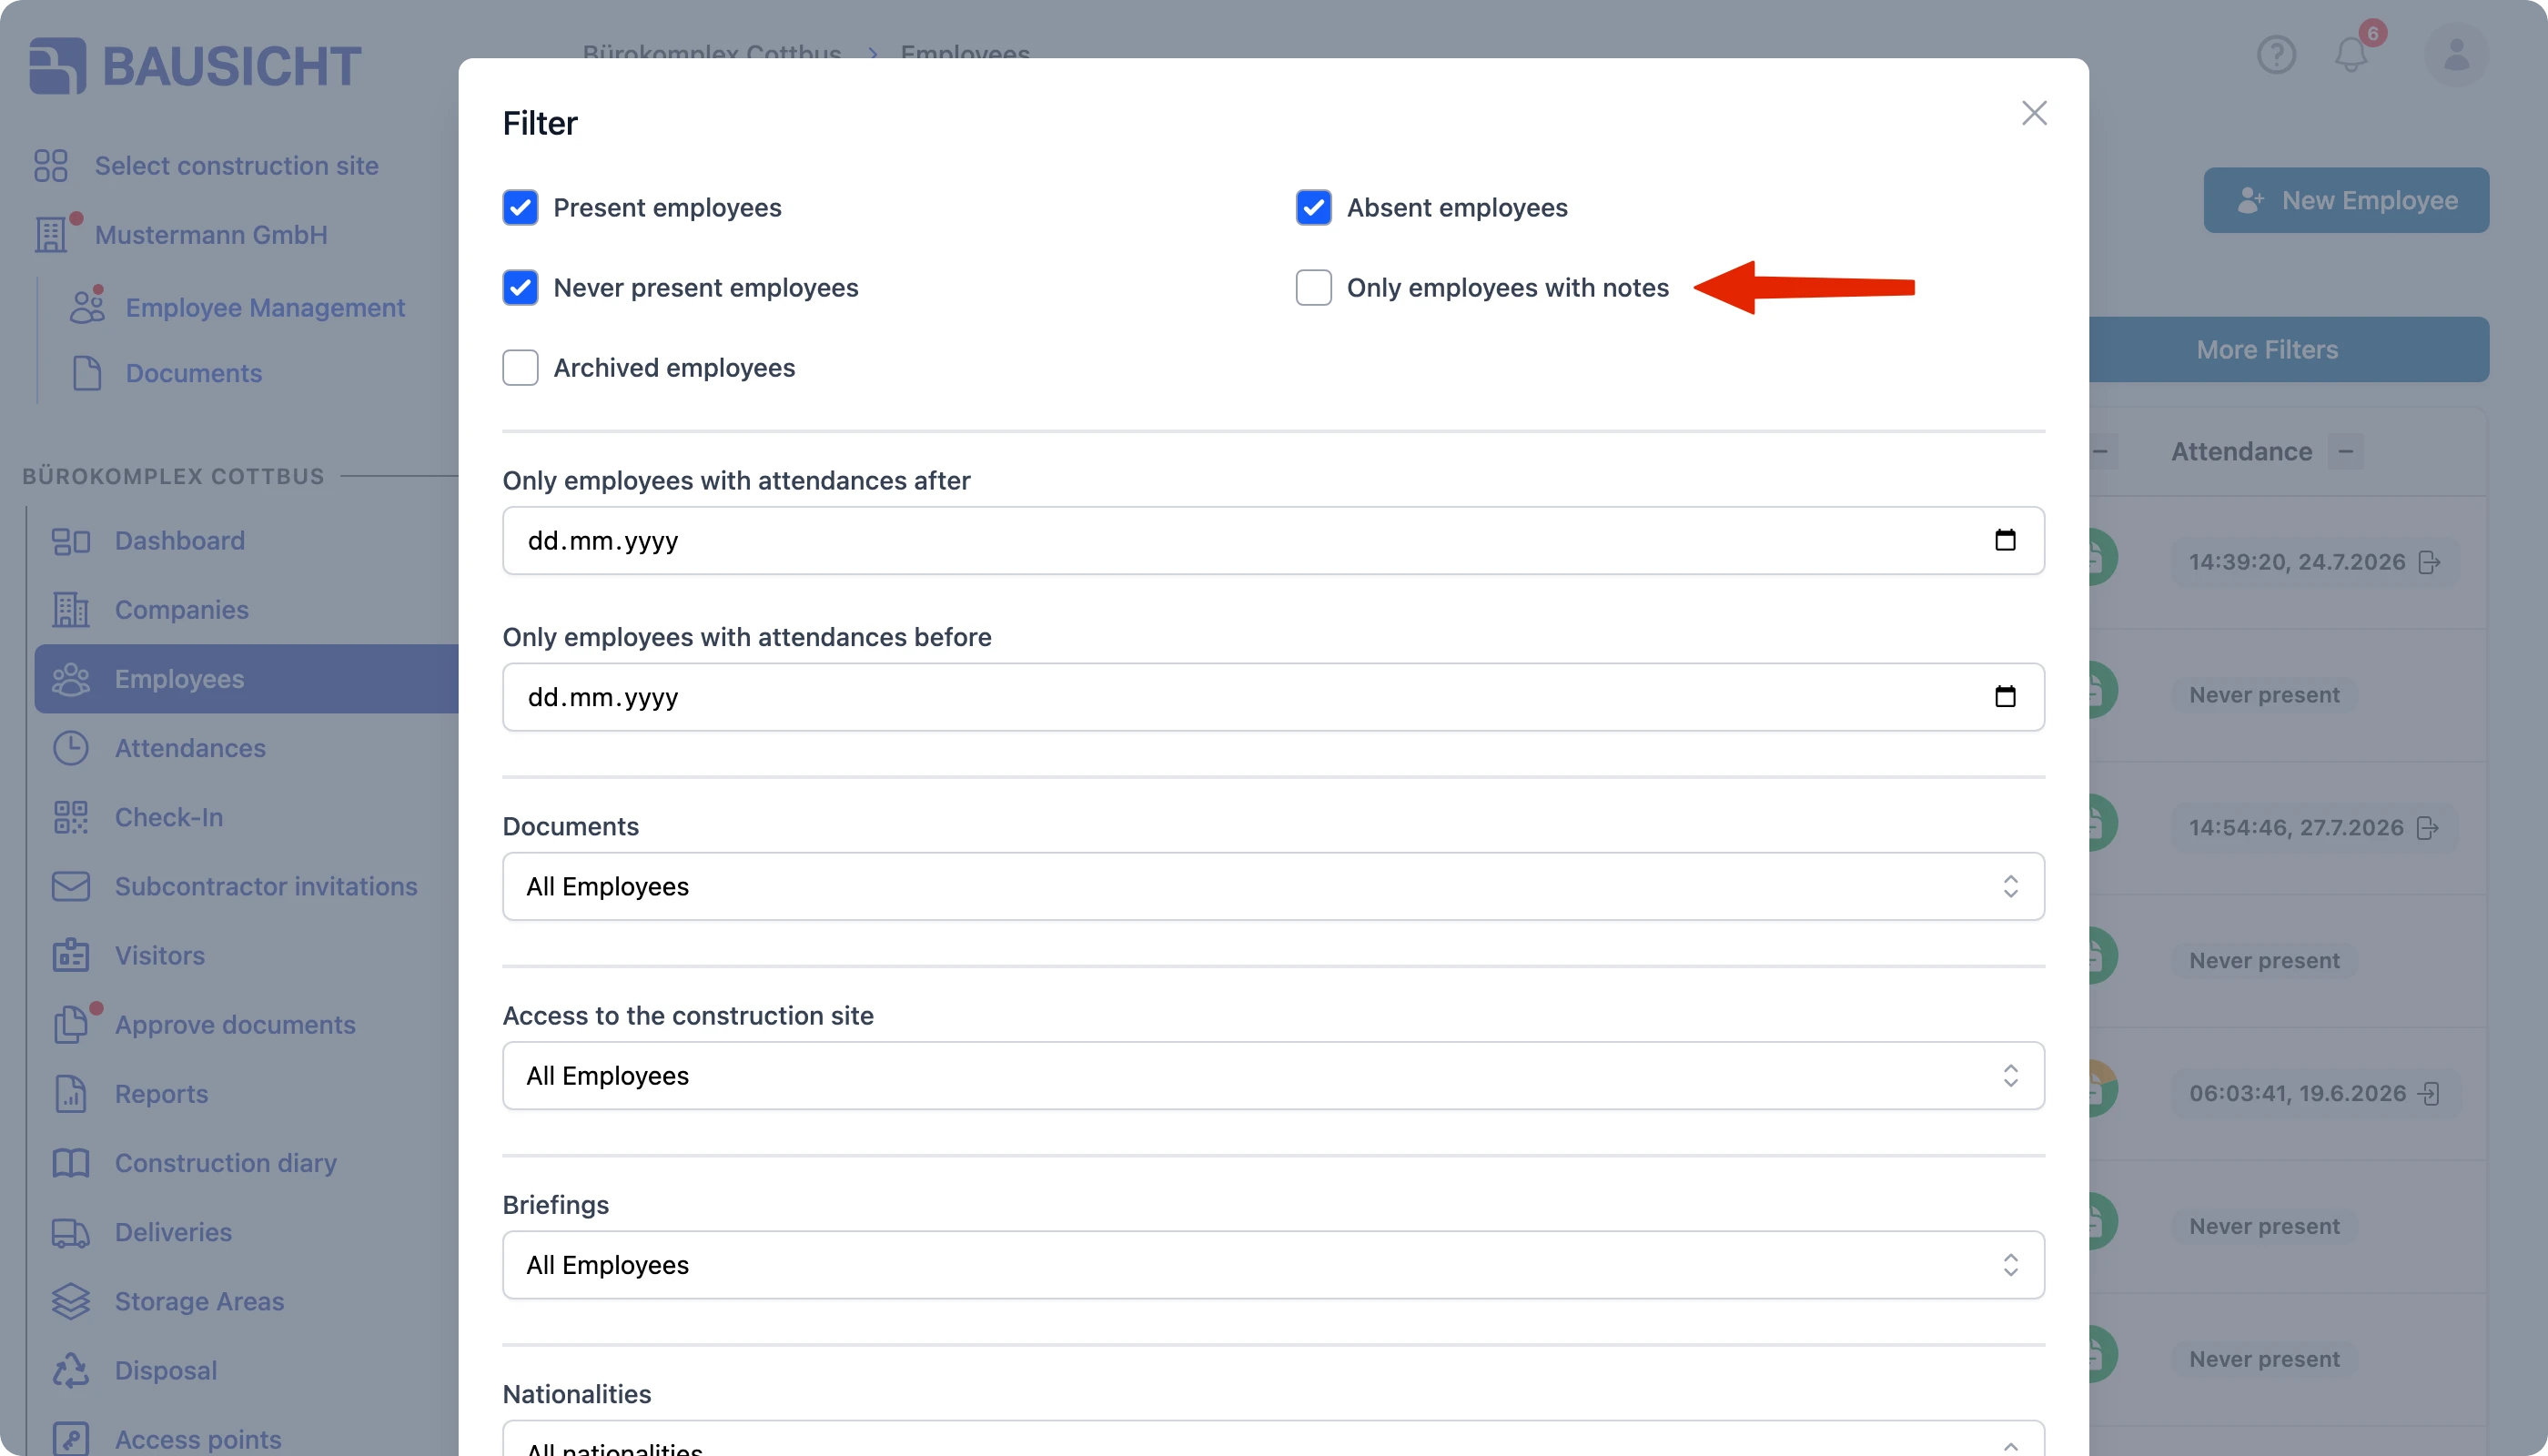Open Access points page

coord(198,1438)
